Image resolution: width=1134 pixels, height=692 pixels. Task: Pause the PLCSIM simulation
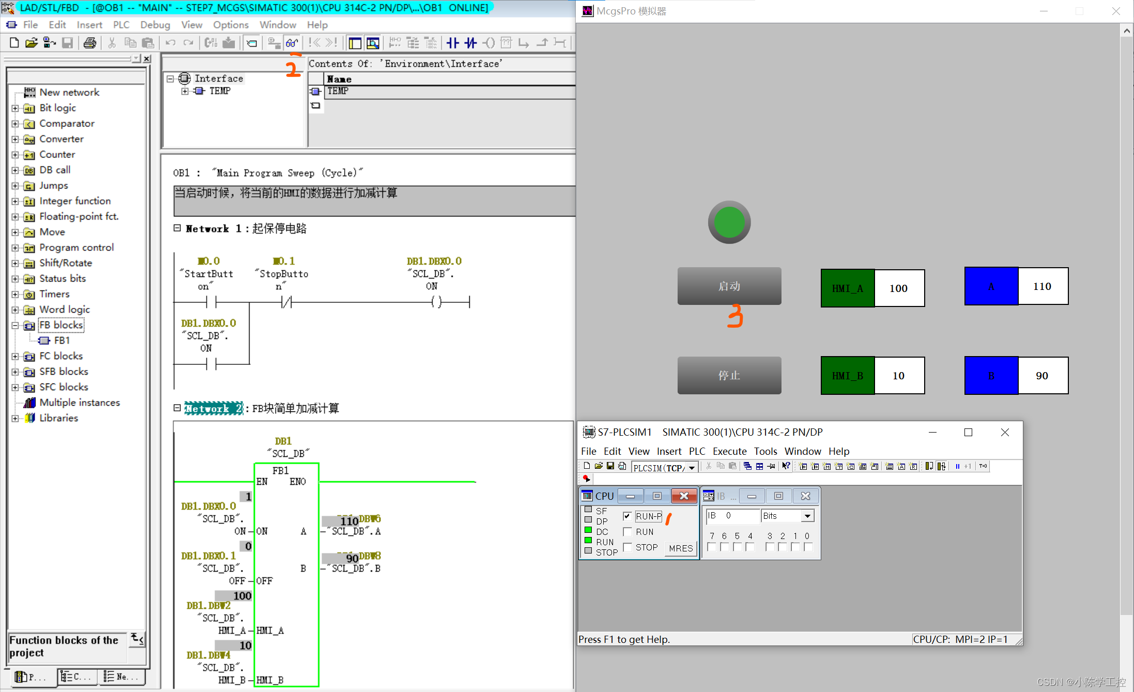pyautogui.click(x=959, y=466)
